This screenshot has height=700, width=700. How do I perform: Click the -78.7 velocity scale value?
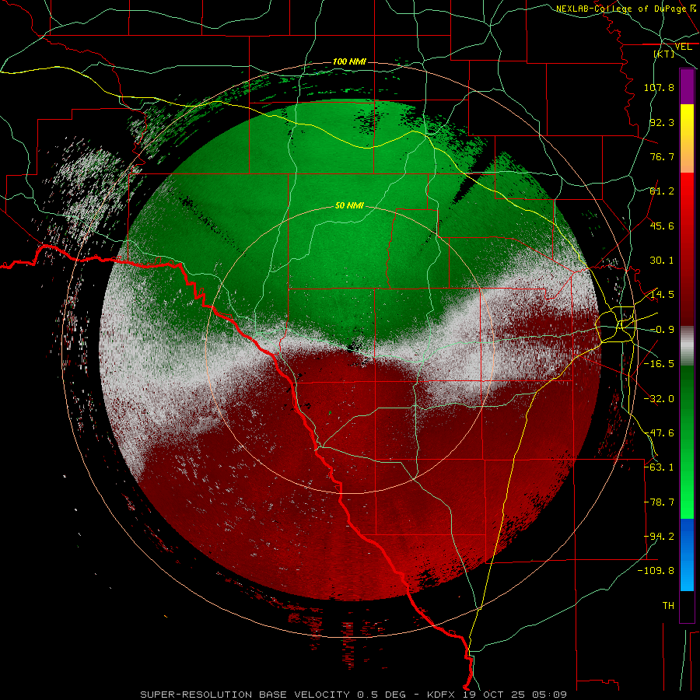click(x=659, y=502)
